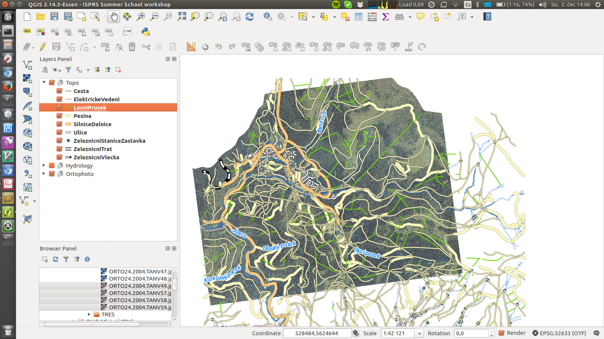Click the Spotify tray icon
Image resolution: width=604 pixels, height=339 pixels.
click(336, 5)
